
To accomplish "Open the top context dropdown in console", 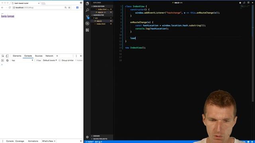I will (x=22, y=60).
